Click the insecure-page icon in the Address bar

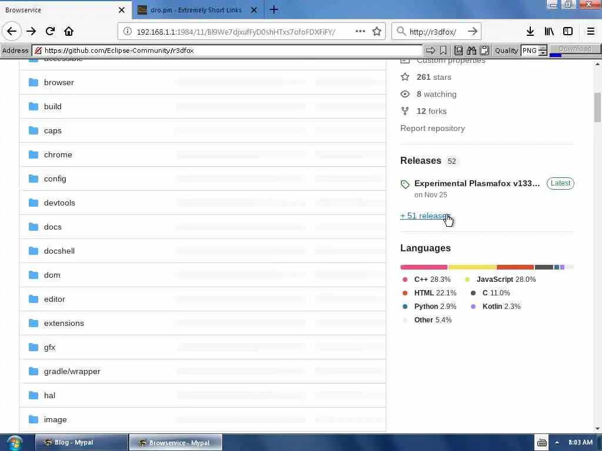(38, 51)
